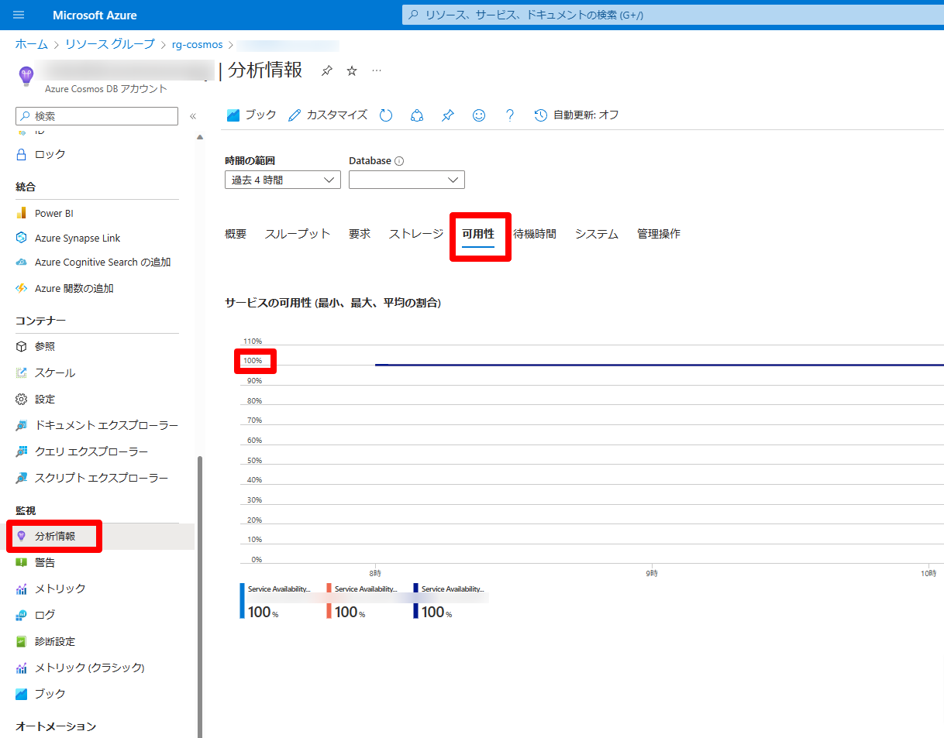Pin the 分析情報 blade from the title
944x738 pixels.
[x=327, y=70]
